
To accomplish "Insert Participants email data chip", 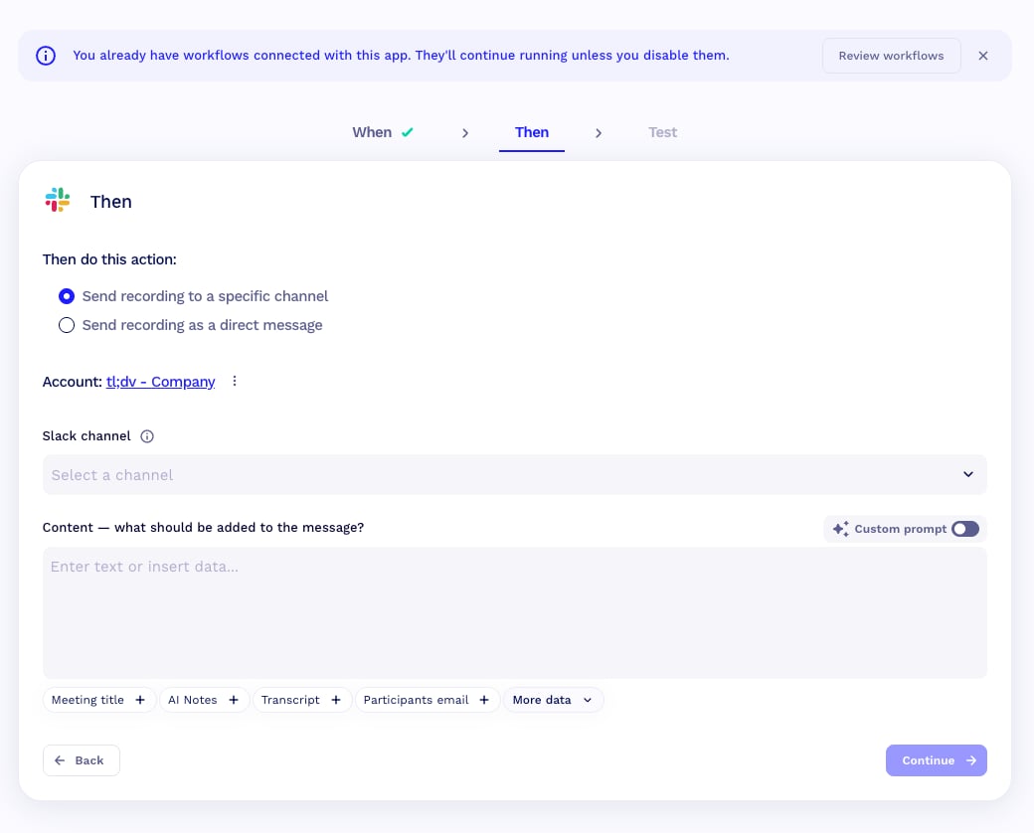I will [x=427, y=701].
